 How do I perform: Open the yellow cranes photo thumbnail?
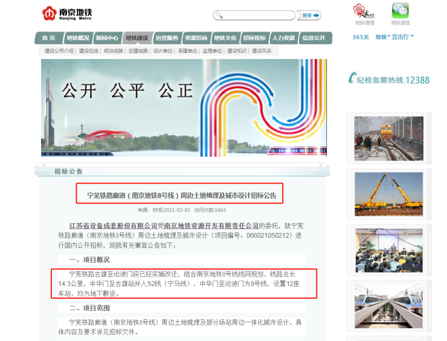click(388, 194)
